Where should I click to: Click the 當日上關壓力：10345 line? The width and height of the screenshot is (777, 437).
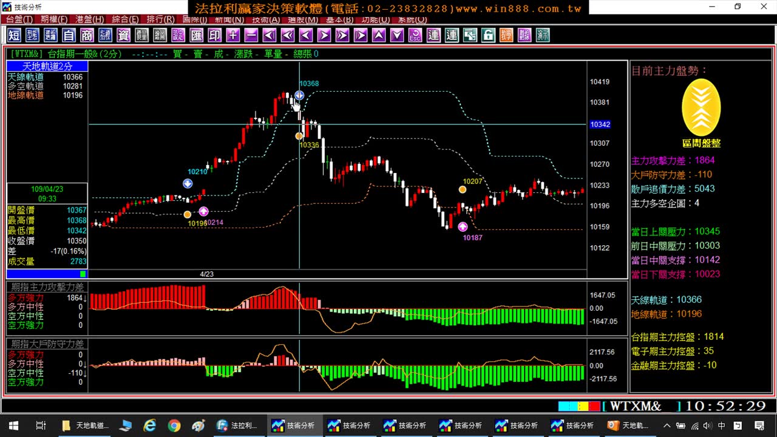[676, 231]
